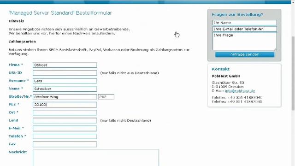Focus the Land input field
This screenshot has height=166, width=295.
65,120
